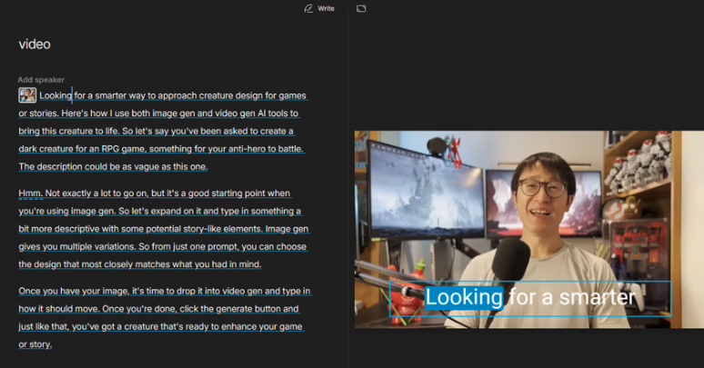Click the scene thumbnail before the first paragraph
This screenshot has height=368, width=704.
tap(27, 95)
